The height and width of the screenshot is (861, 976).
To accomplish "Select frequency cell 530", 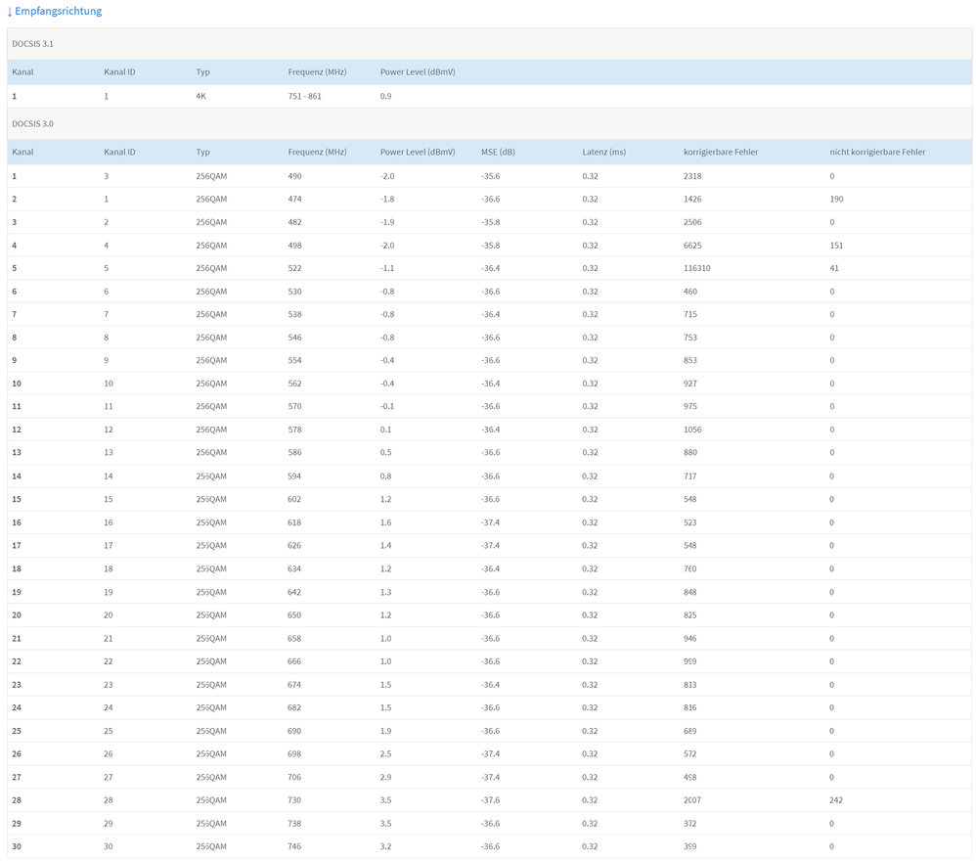I will [x=294, y=292].
